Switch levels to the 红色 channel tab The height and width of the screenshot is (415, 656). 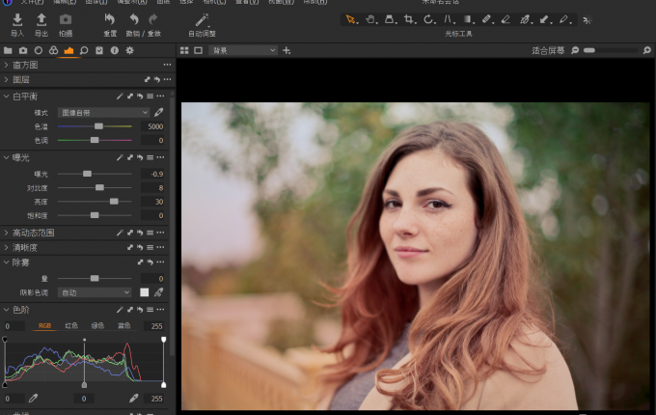click(71, 325)
